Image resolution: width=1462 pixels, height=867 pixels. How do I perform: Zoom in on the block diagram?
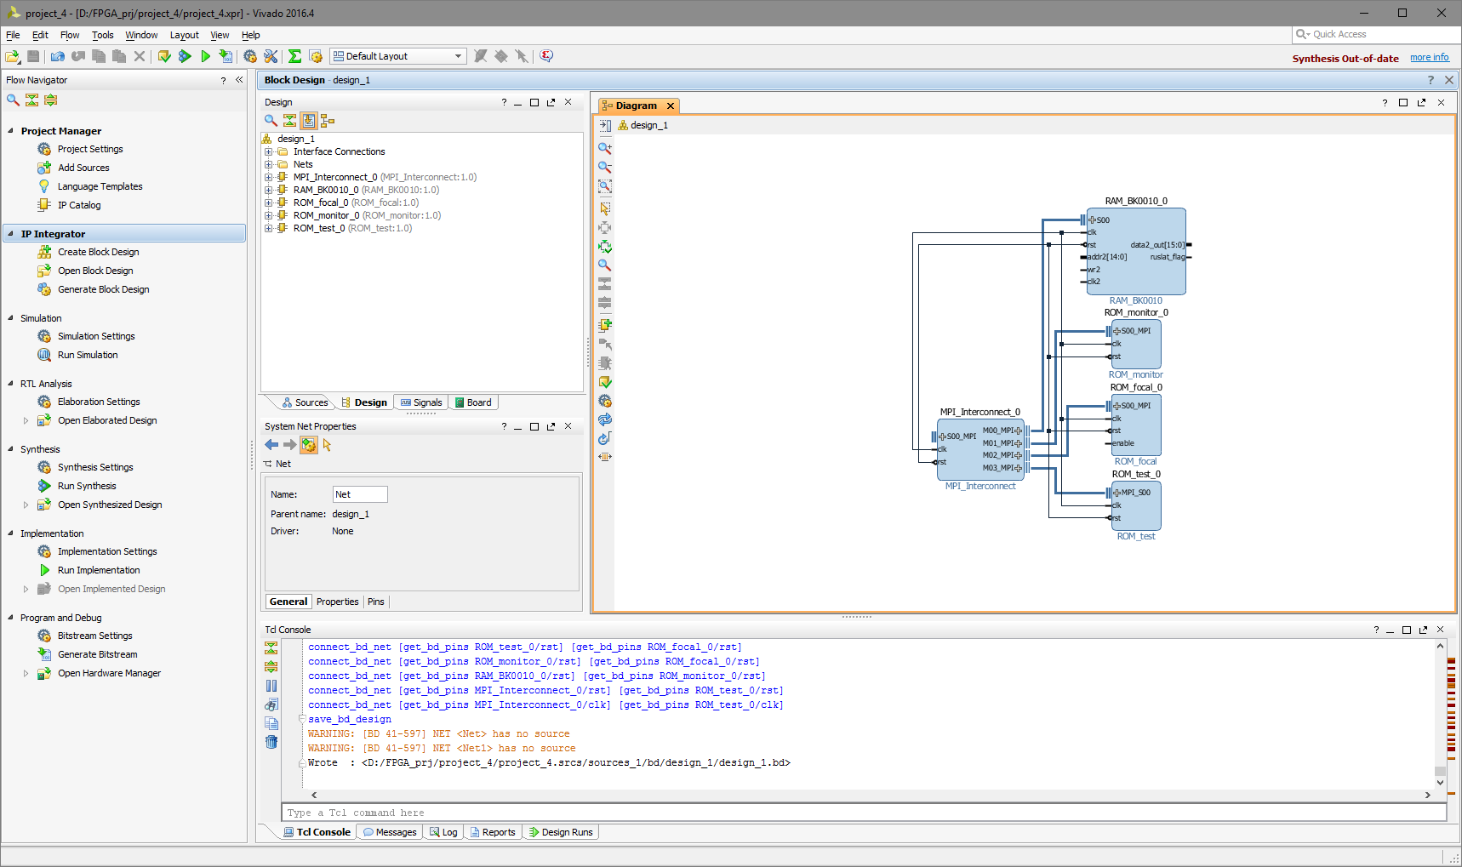point(605,148)
